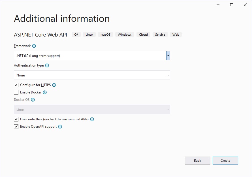Click the C# language tag

[x=76, y=35]
